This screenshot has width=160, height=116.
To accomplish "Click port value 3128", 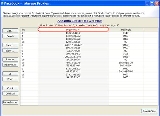I will tap(126, 54).
